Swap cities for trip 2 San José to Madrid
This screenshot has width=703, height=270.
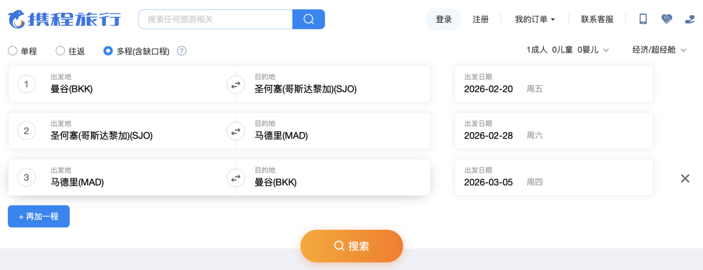pyautogui.click(x=236, y=131)
